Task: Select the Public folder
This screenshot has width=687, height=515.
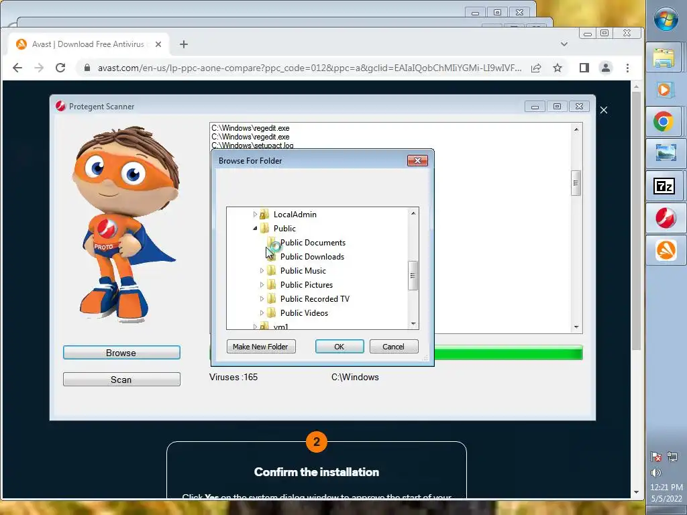Action: pyautogui.click(x=284, y=228)
